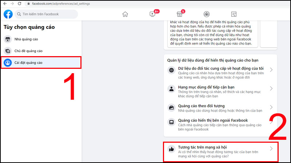Click the Facebook logo
Viewport: 291px width, 163px height.
pyautogui.click(x=8, y=14)
